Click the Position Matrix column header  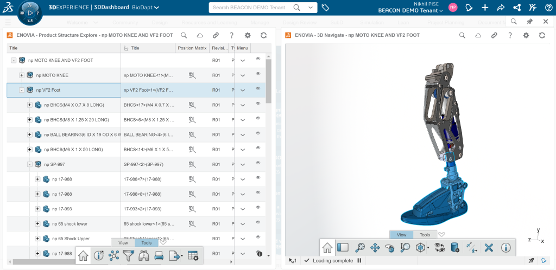click(x=192, y=48)
